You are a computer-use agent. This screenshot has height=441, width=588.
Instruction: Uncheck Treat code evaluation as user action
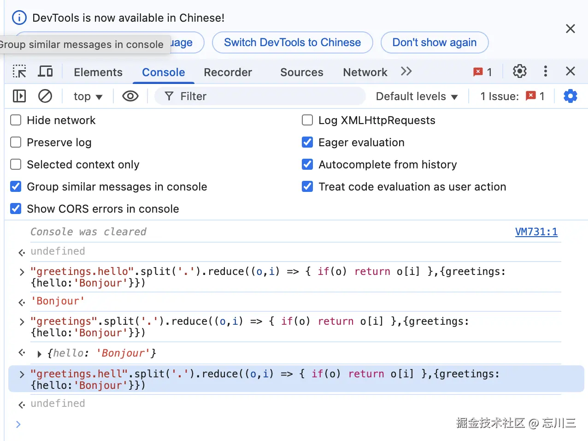point(307,187)
